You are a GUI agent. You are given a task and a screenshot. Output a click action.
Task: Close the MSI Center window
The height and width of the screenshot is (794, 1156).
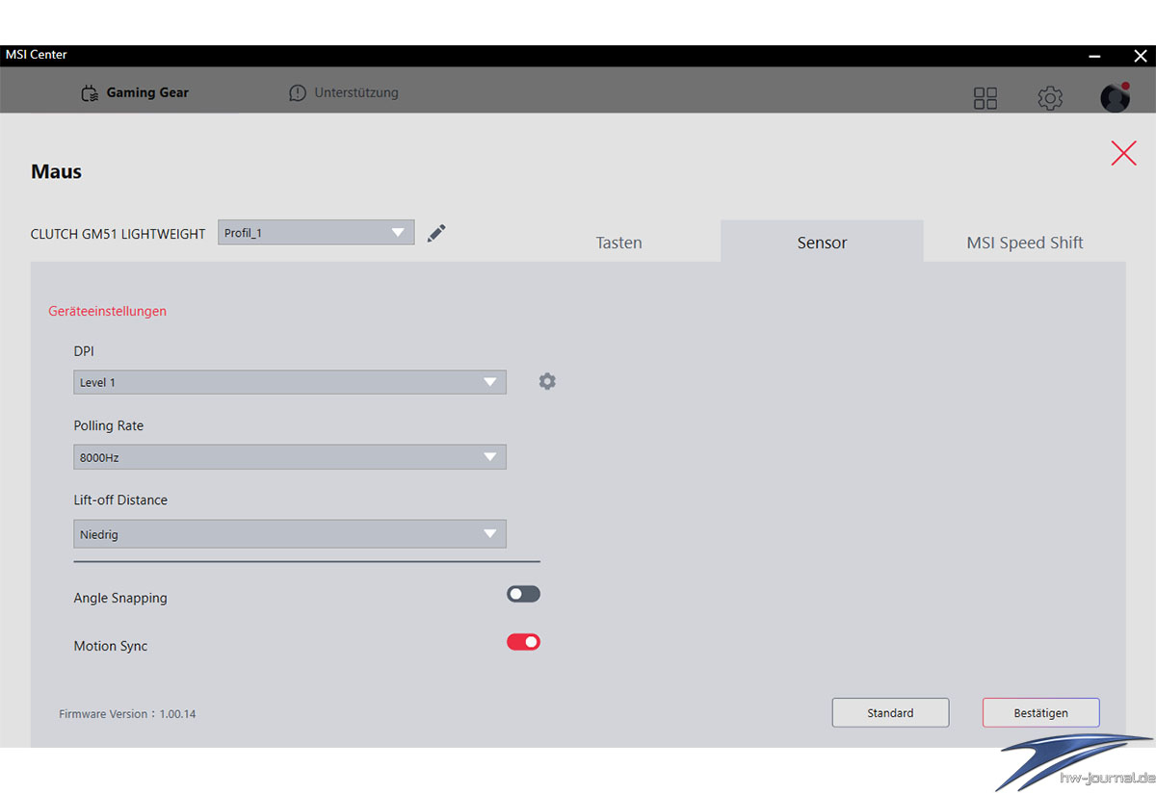(1140, 56)
